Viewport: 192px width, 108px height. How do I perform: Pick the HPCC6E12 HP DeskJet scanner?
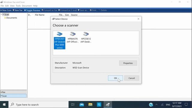tap(86, 37)
